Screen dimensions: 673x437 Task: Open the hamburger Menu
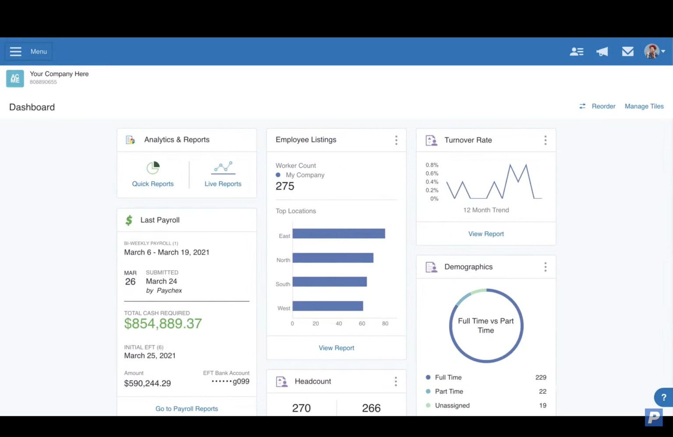tap(15, 51)
